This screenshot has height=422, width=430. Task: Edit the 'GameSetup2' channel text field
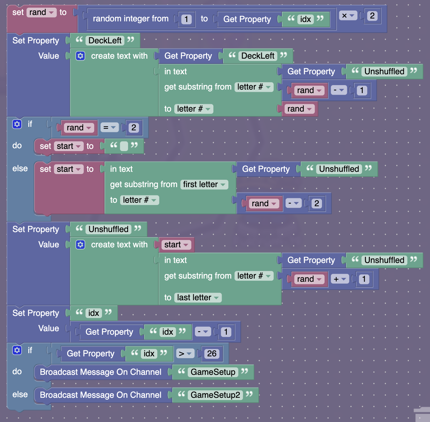[215, 395]
